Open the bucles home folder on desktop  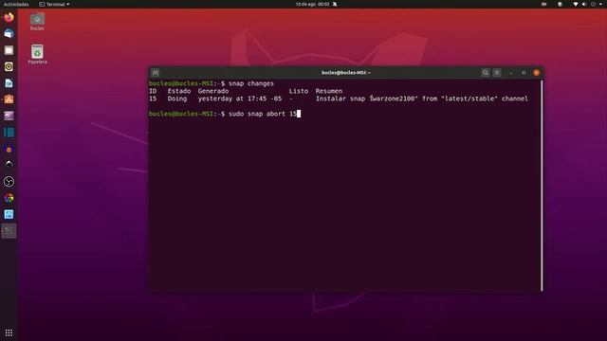[x=37, y=22]
